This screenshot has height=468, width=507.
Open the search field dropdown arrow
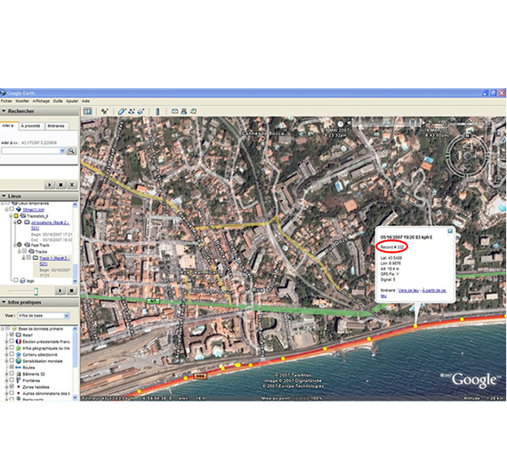pyautogui.click(x=62, y=150)
